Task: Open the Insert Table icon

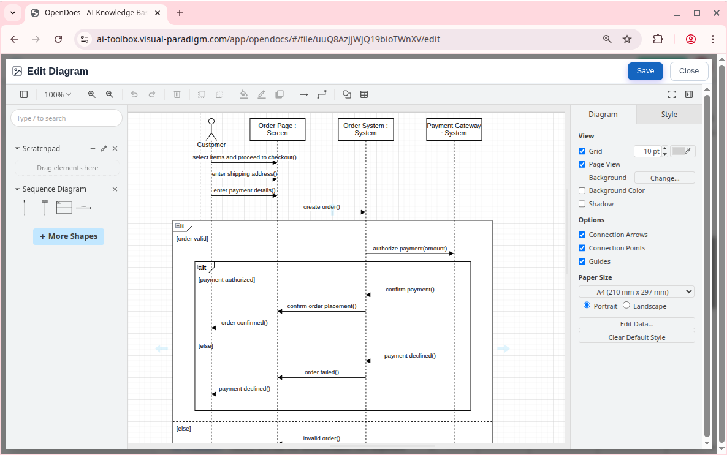Action: point(364,94)
